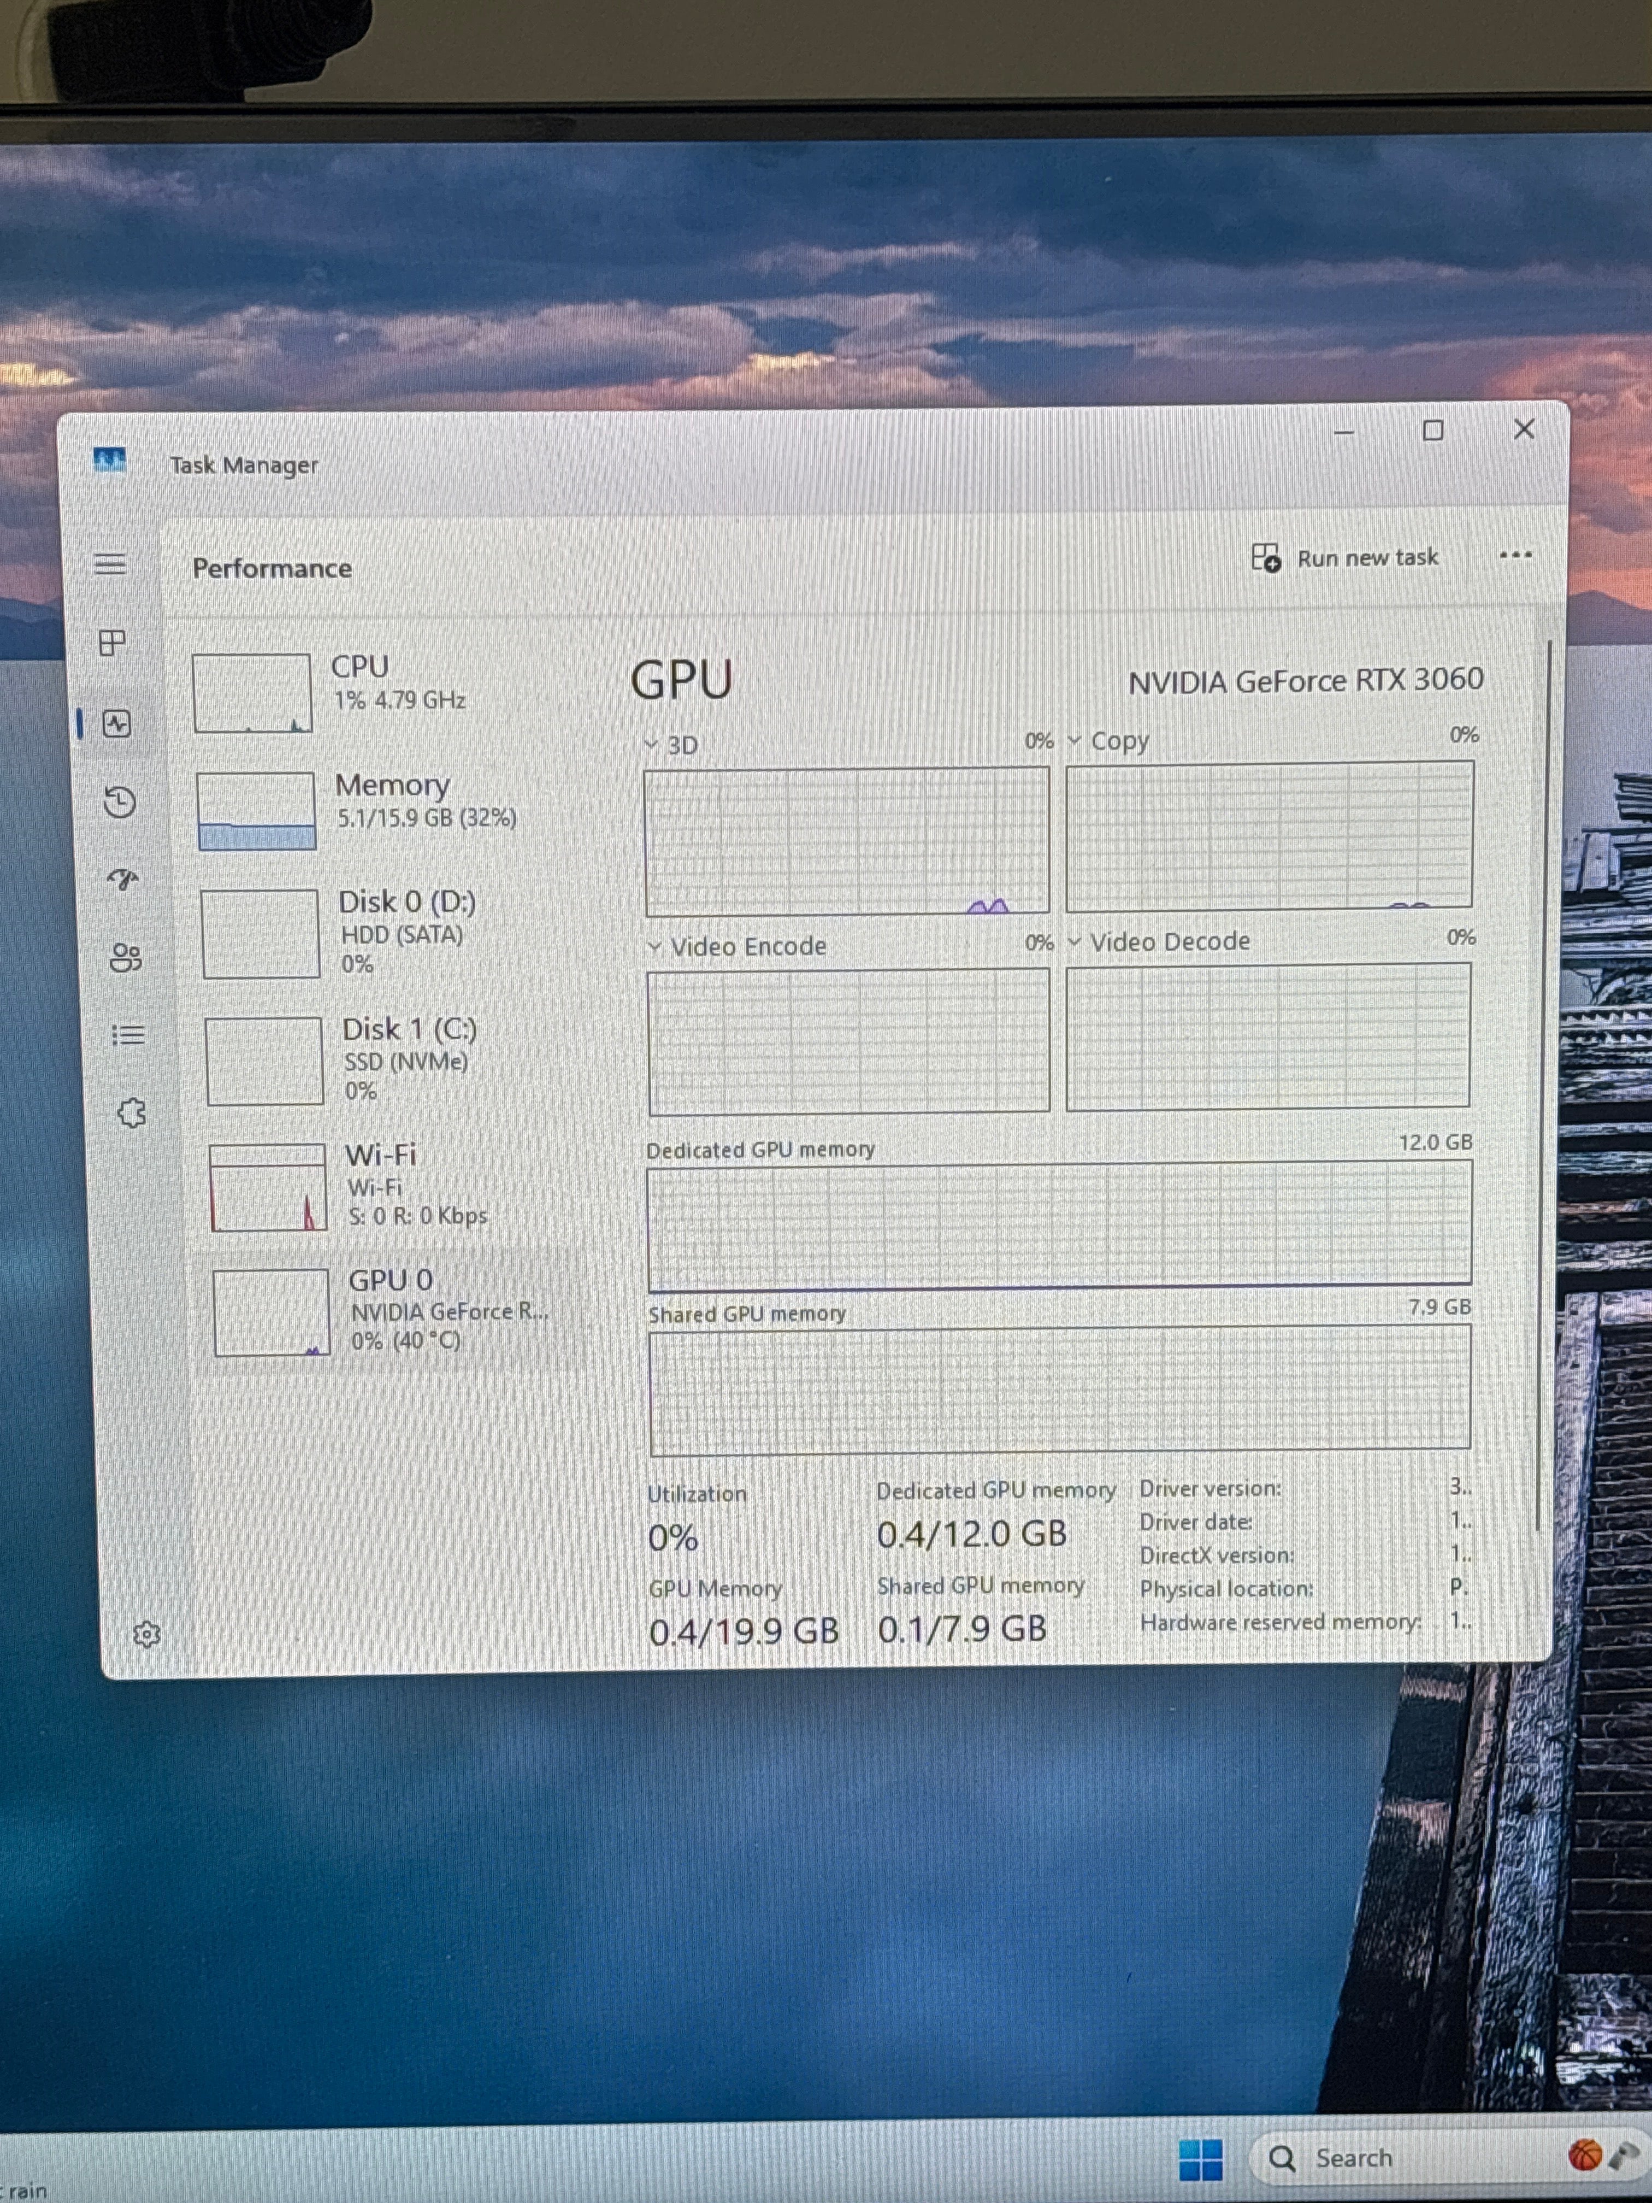The image size is (1652, 2203).
Task: Select Wi-Fi performance entry
Action: point(393,1184)
